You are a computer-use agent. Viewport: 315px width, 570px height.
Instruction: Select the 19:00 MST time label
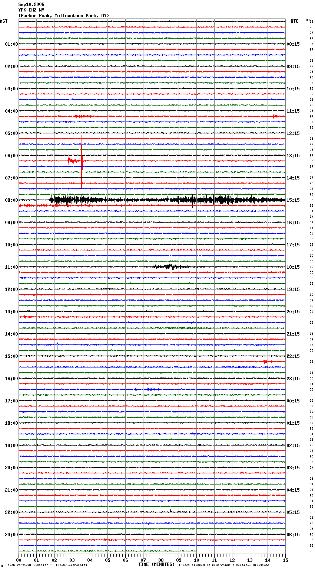(x=11, y=446)
